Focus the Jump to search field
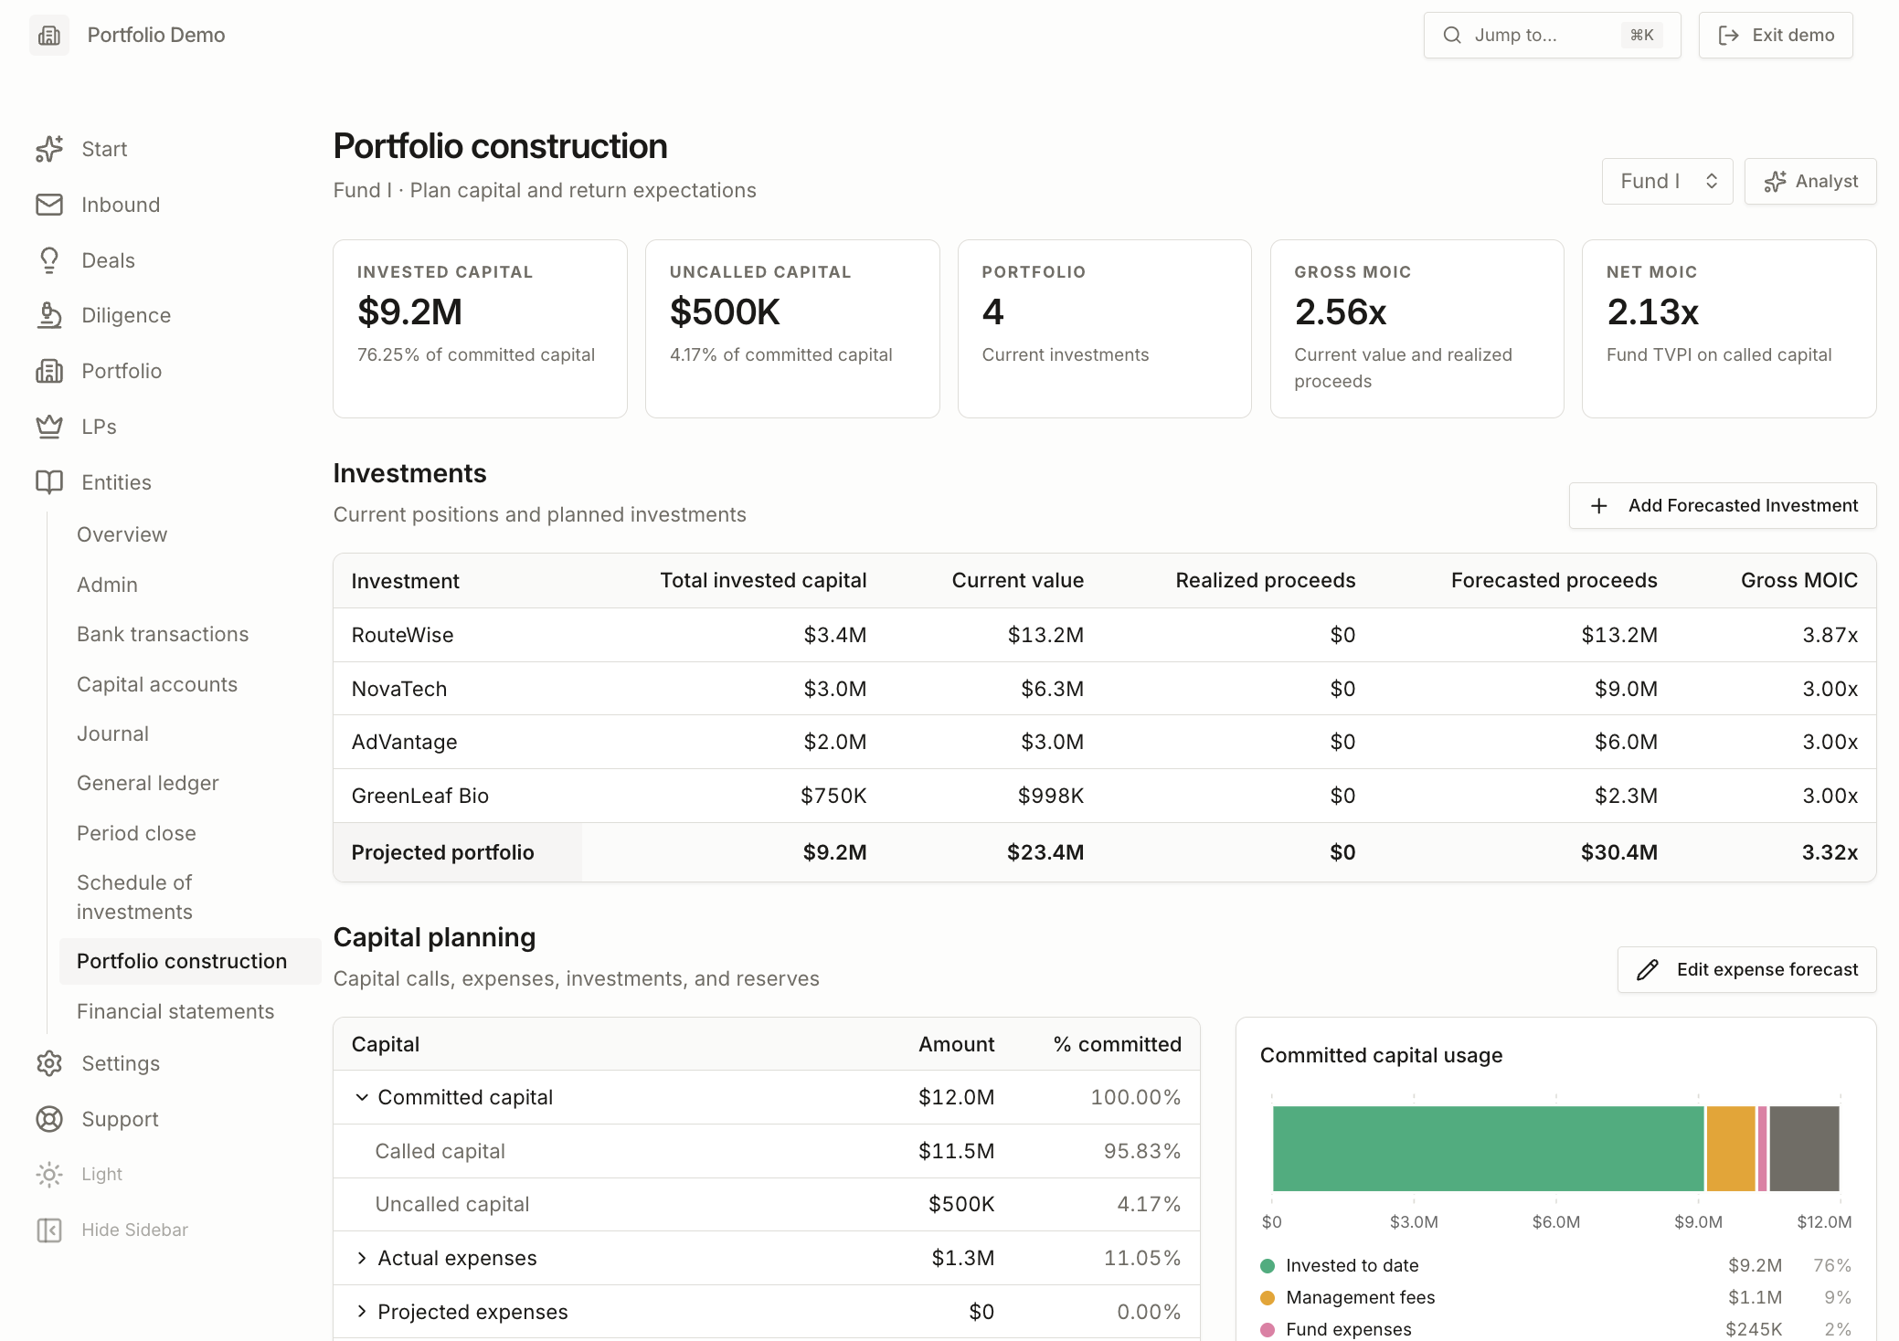The image size is (1899, 1341). [1553, 35]
